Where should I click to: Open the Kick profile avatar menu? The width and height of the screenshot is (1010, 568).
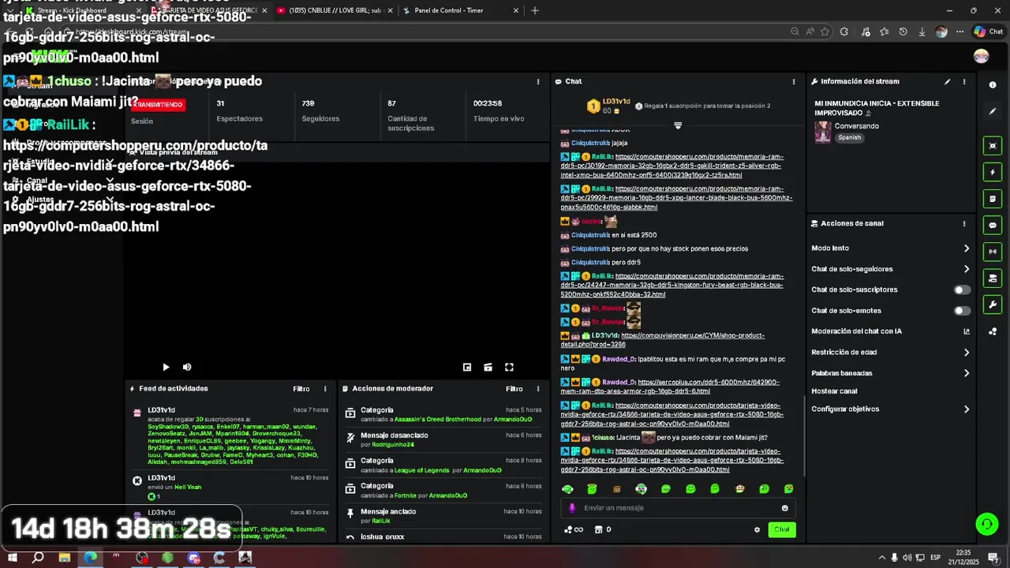(981, 56)
